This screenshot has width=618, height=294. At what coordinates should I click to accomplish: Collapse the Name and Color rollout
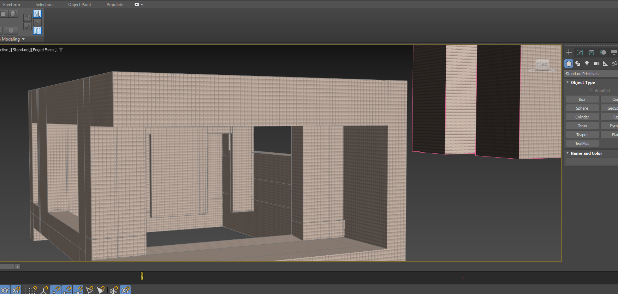coord(568,153)
